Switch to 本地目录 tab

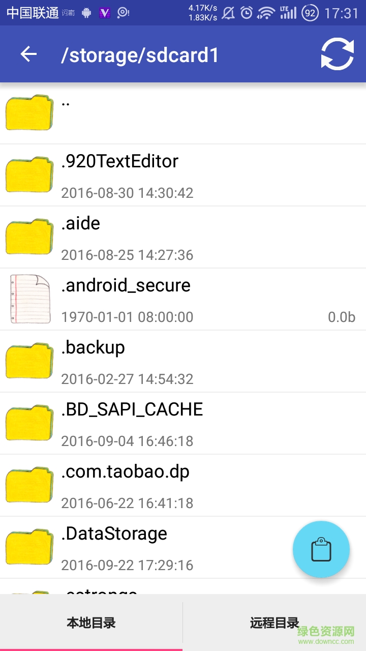(x=91, y=623)
